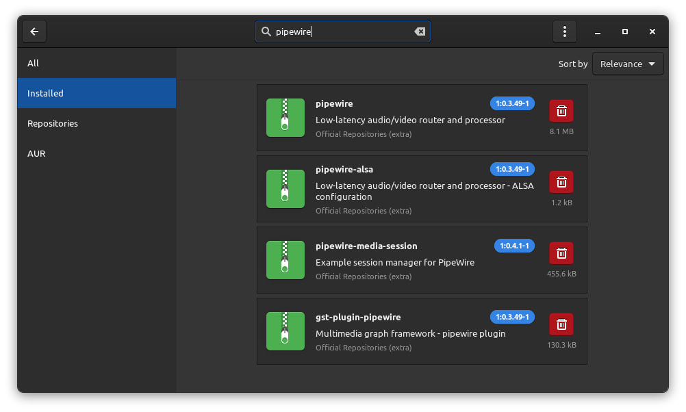Click the 130.3 kB size label

[x=561, y=345]
